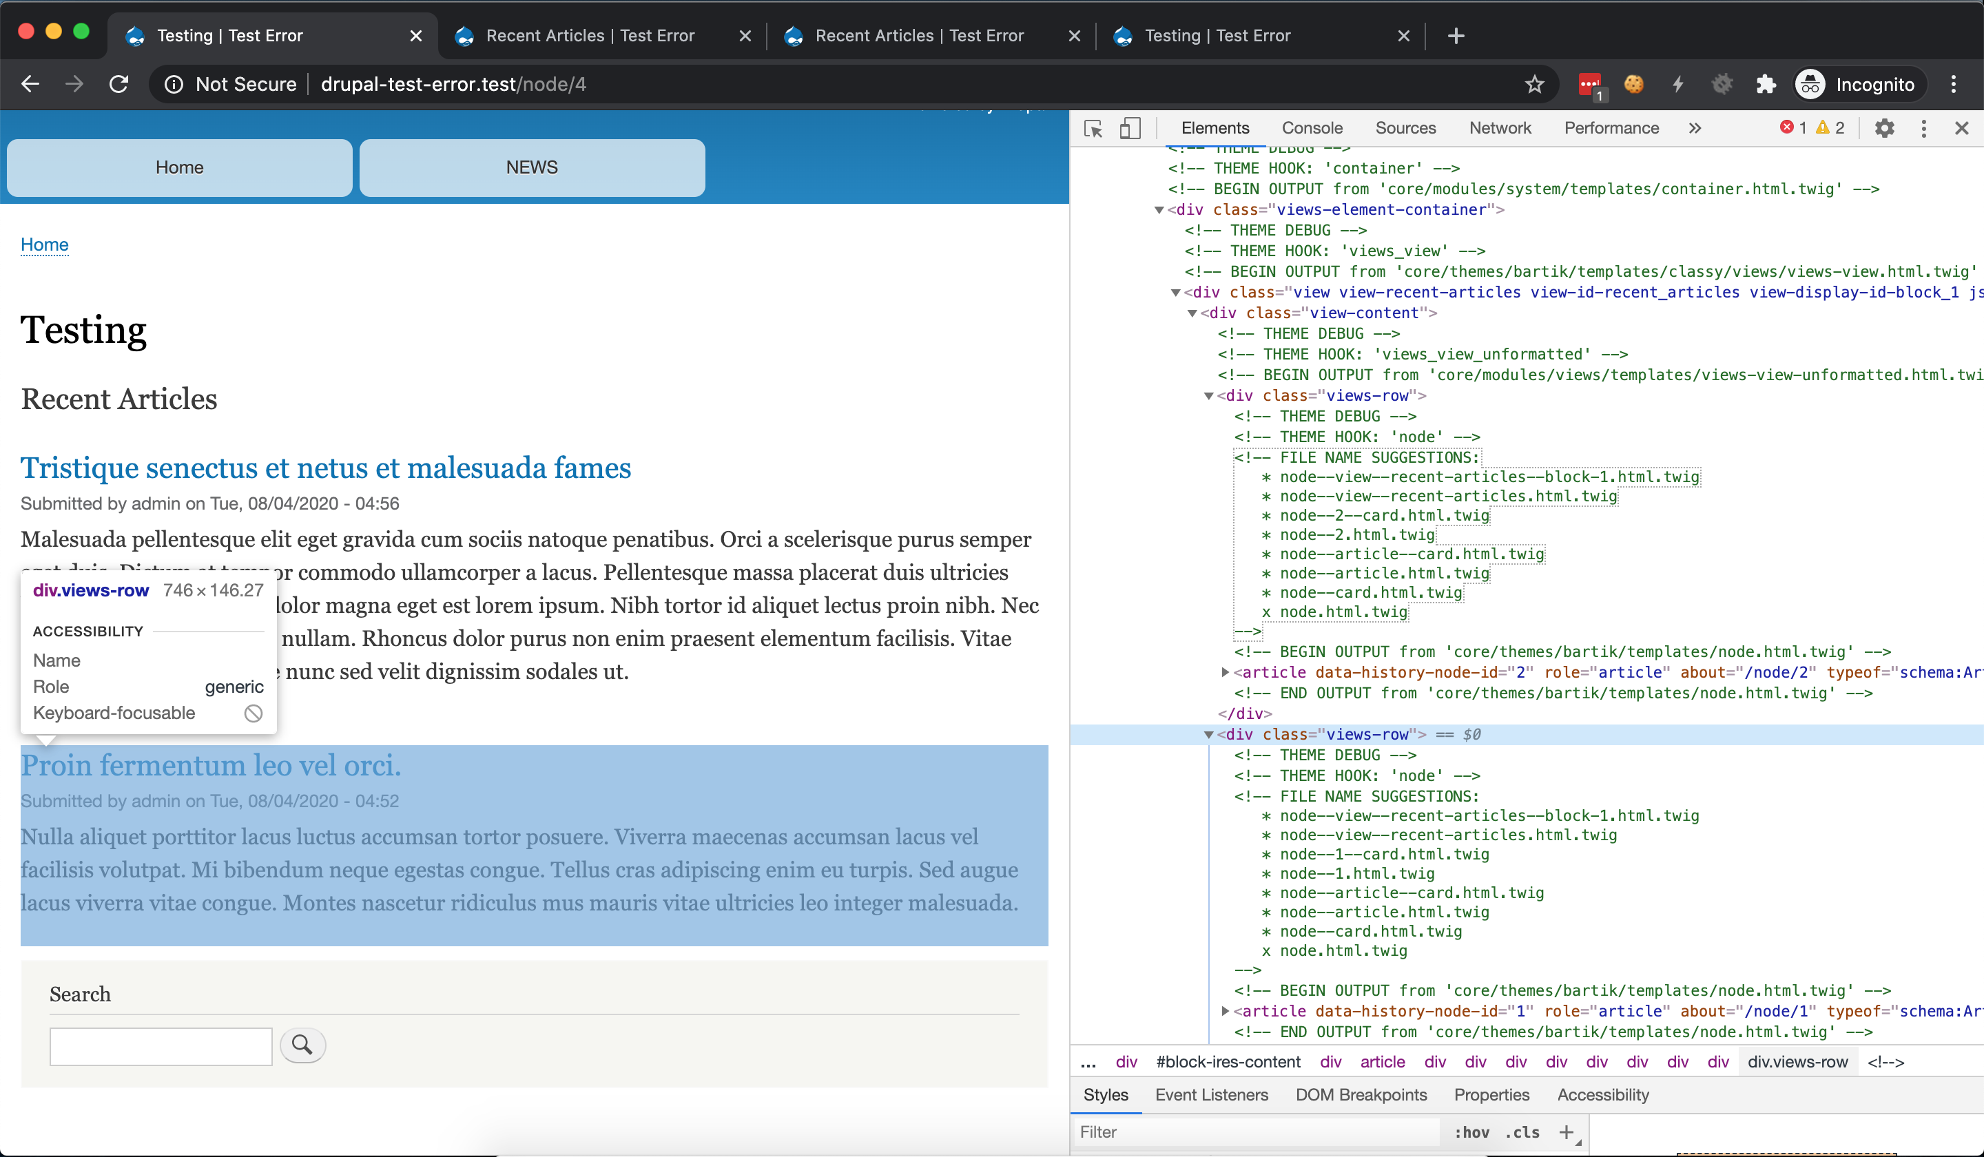Toggle the :hov element state button
This screenshot has width=1984, height=1157.
[x=1471, y=1132]
